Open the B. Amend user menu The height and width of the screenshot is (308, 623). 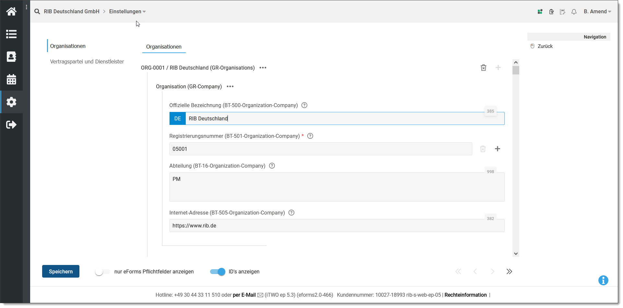597,12
